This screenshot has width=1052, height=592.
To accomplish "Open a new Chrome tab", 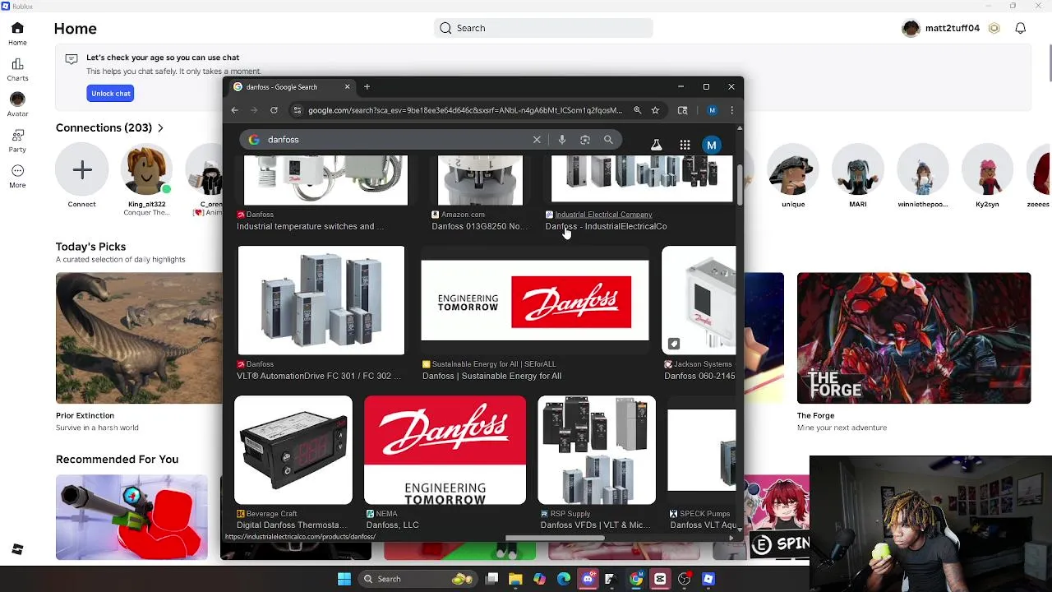I will click(367, 86).
